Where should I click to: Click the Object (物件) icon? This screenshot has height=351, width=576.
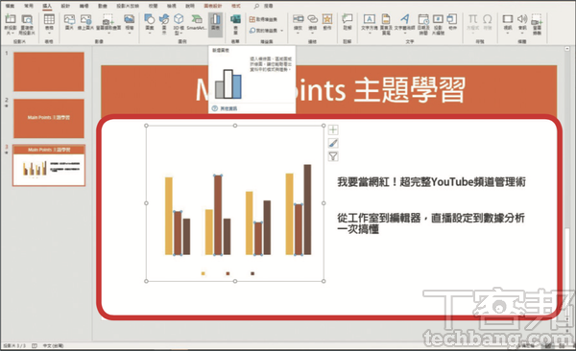click(452, 19)
